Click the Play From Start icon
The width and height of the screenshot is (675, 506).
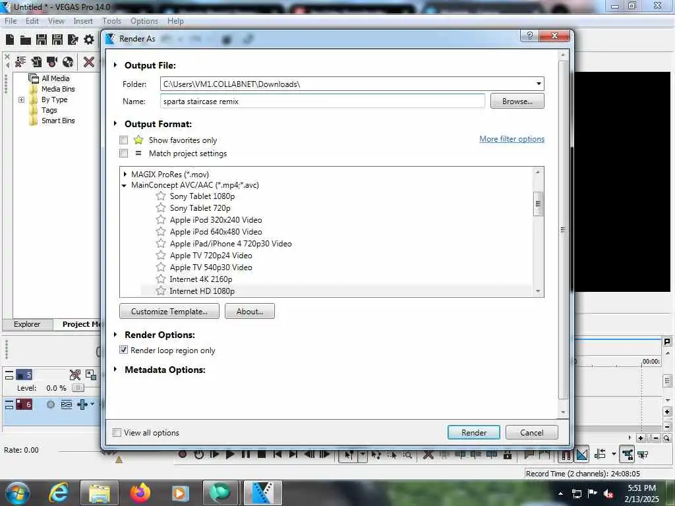coord(214,454)
